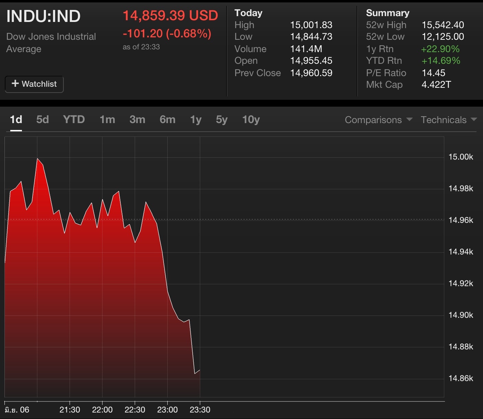483x419 pixels.
Task: Click the P/E Ratio label
Action: coord(386,73)
